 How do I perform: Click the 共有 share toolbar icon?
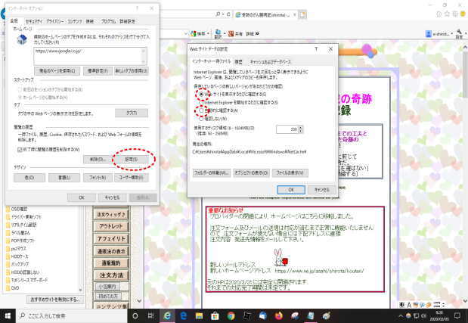pos(231,34)
